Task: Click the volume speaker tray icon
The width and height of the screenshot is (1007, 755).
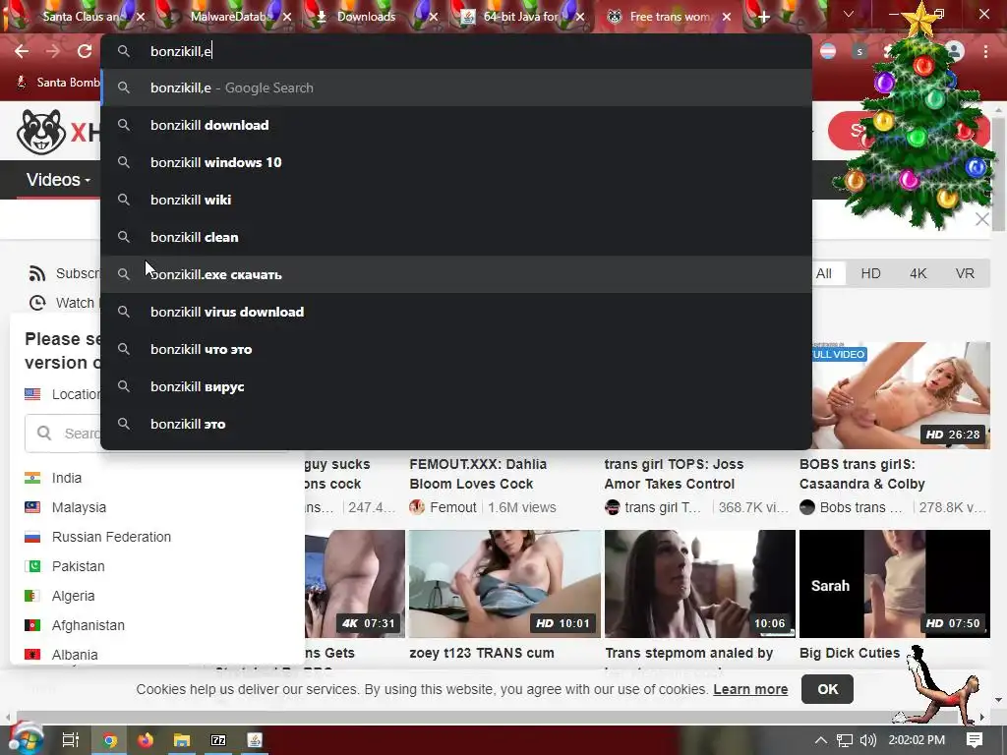Action: coord(867,740)
